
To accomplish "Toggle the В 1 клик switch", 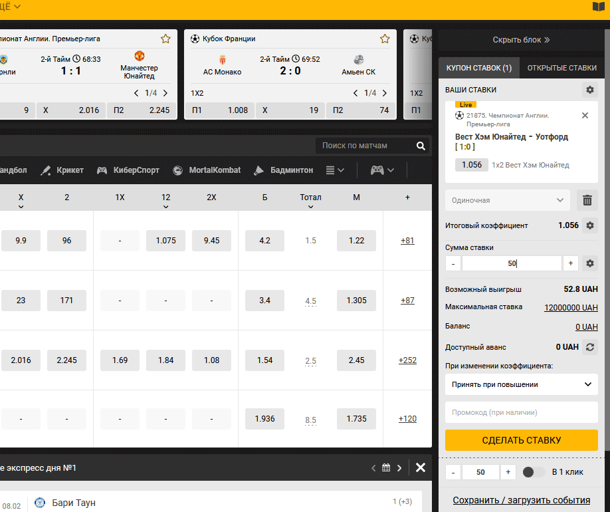I will coord(534,472).
